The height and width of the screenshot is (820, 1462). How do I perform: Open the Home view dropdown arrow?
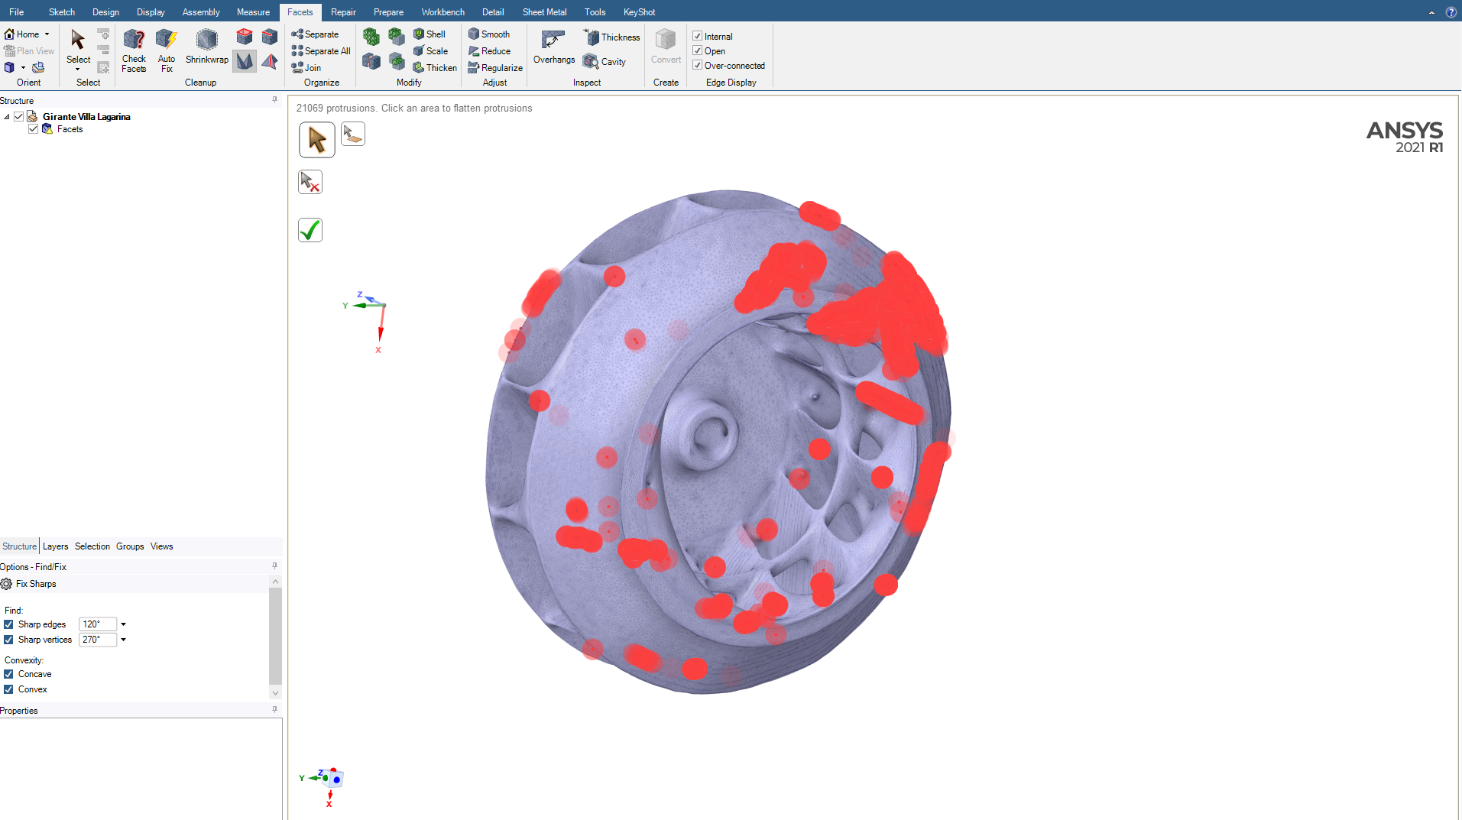47,34
